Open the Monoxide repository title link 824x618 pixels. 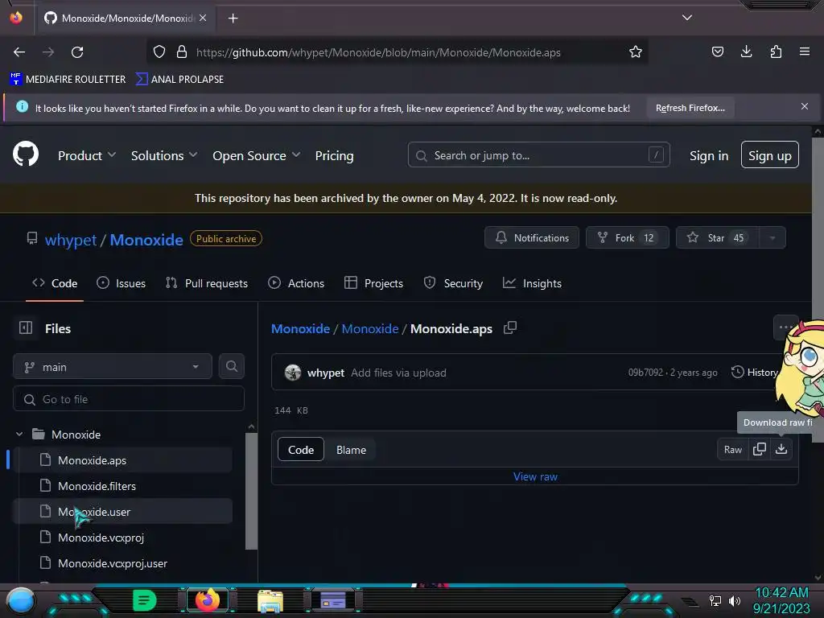pos(146,240)
